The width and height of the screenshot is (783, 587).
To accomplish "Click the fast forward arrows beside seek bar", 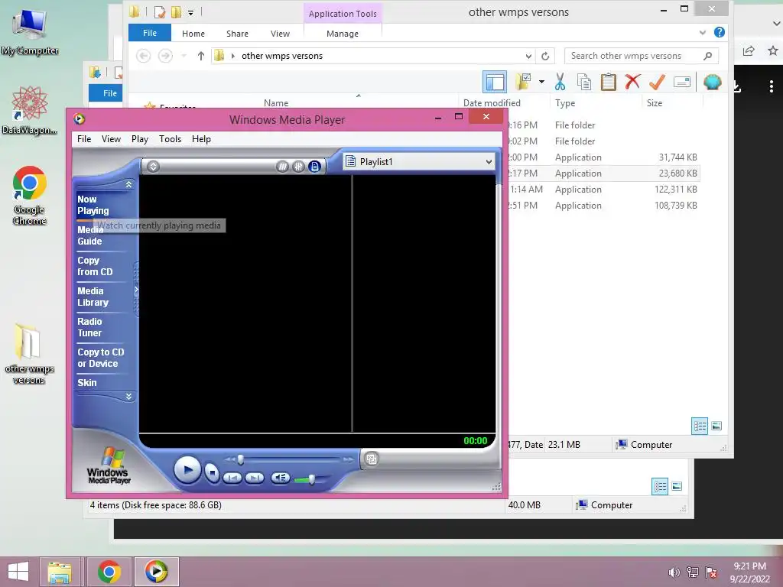I will point(349,459).
